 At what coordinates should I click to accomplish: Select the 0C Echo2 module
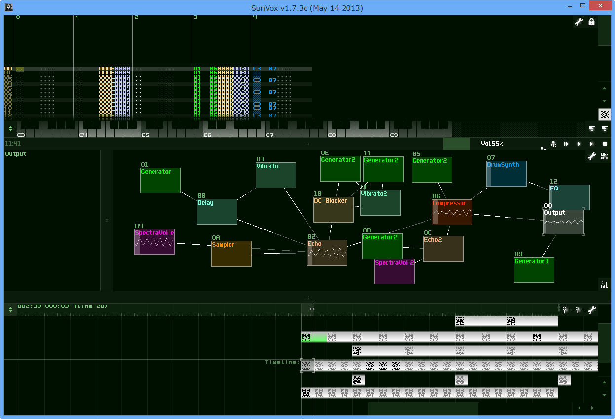pos(444,249)
